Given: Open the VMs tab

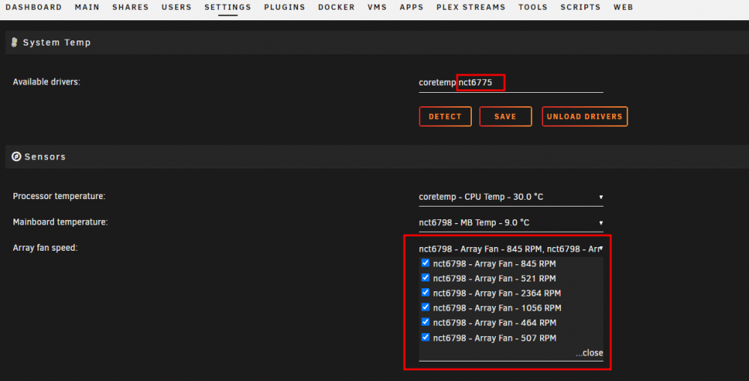Looking at the screenshot, I should coord(377,7).
